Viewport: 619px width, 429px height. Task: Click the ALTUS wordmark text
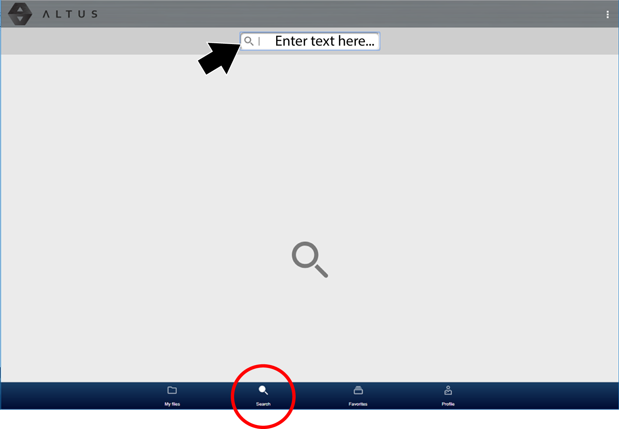pyautogui.click(x=70, y=14)
